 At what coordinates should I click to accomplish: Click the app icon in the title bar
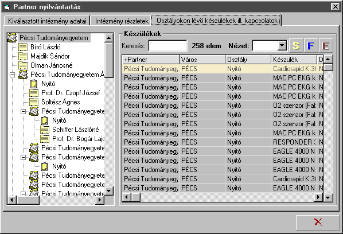point(7,7)
